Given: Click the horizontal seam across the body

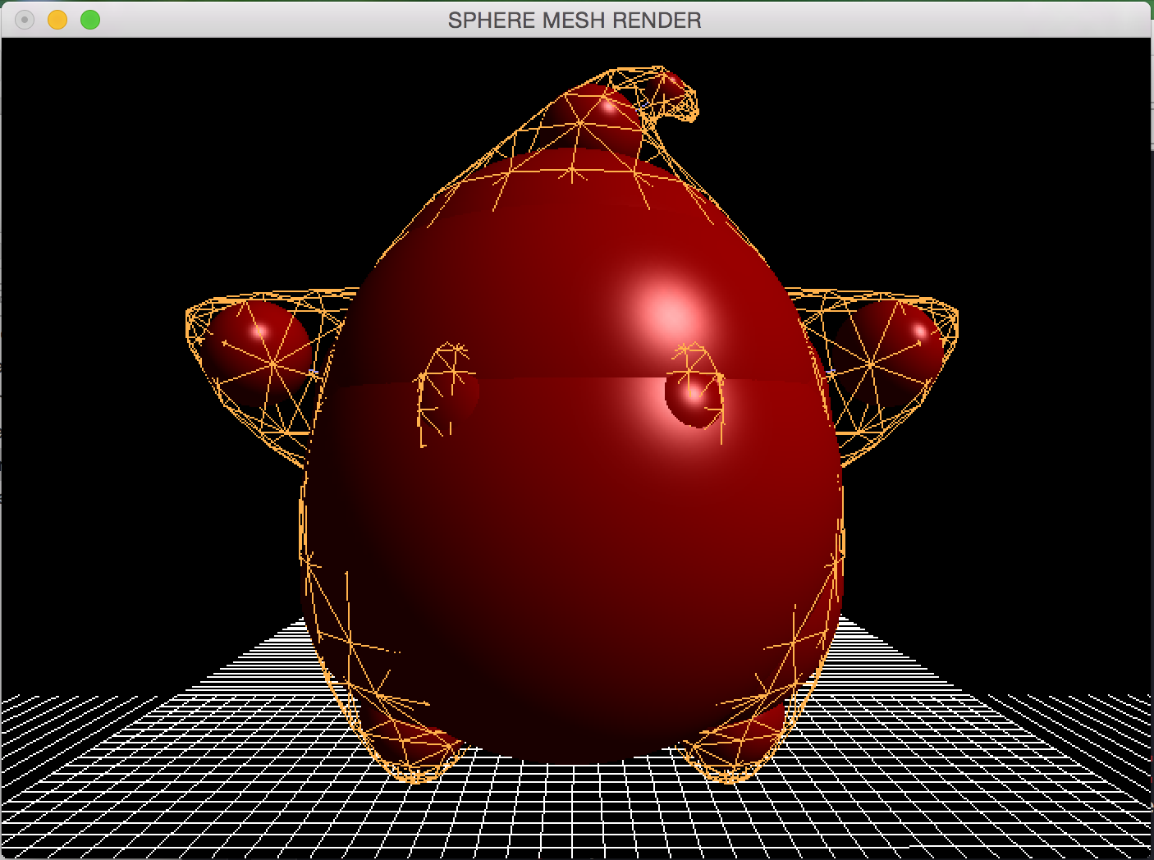Looking at the screenshot, I should coord(575,379).
